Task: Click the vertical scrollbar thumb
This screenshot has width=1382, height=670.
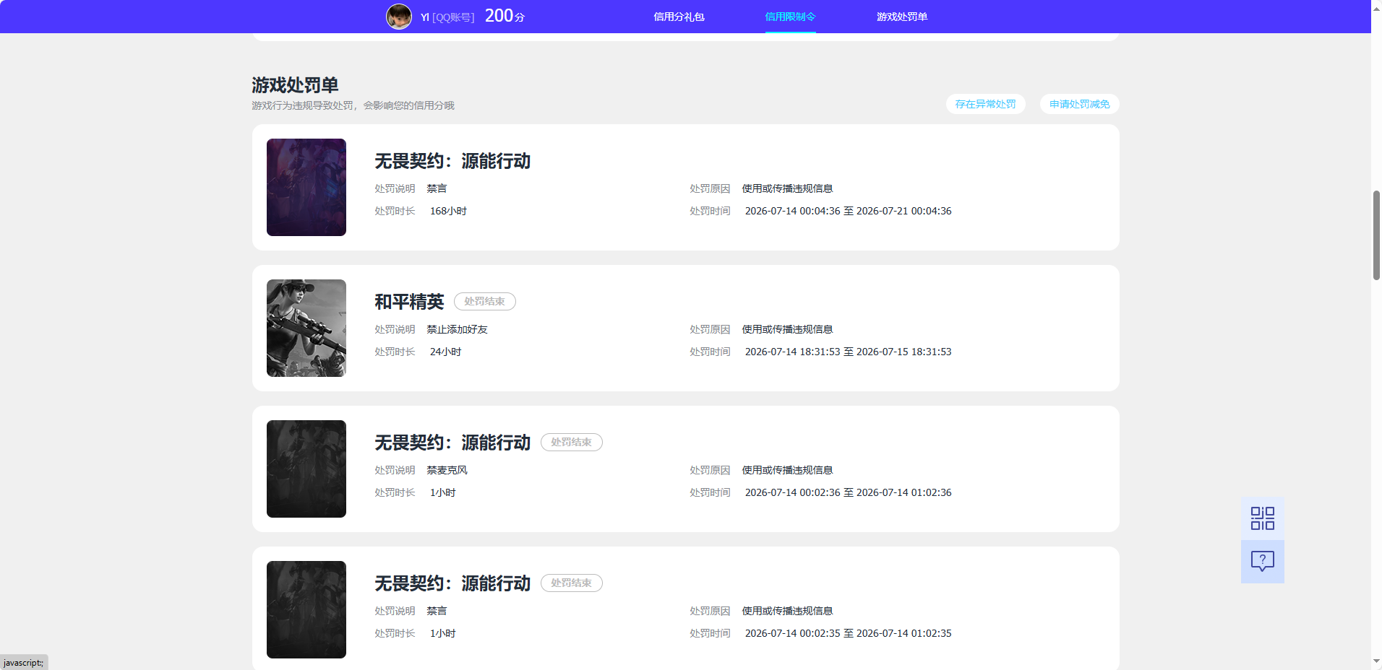Action: [x=1376, y=235]
